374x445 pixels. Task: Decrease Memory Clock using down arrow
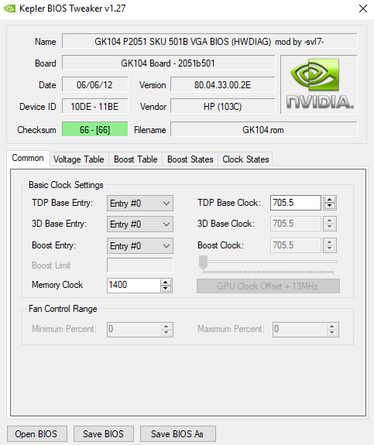pyautogui.click(x=166, y=289)
